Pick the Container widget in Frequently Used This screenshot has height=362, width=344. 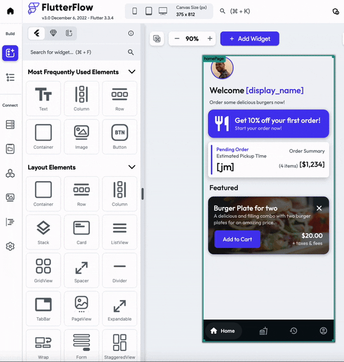tap(44, 137)
